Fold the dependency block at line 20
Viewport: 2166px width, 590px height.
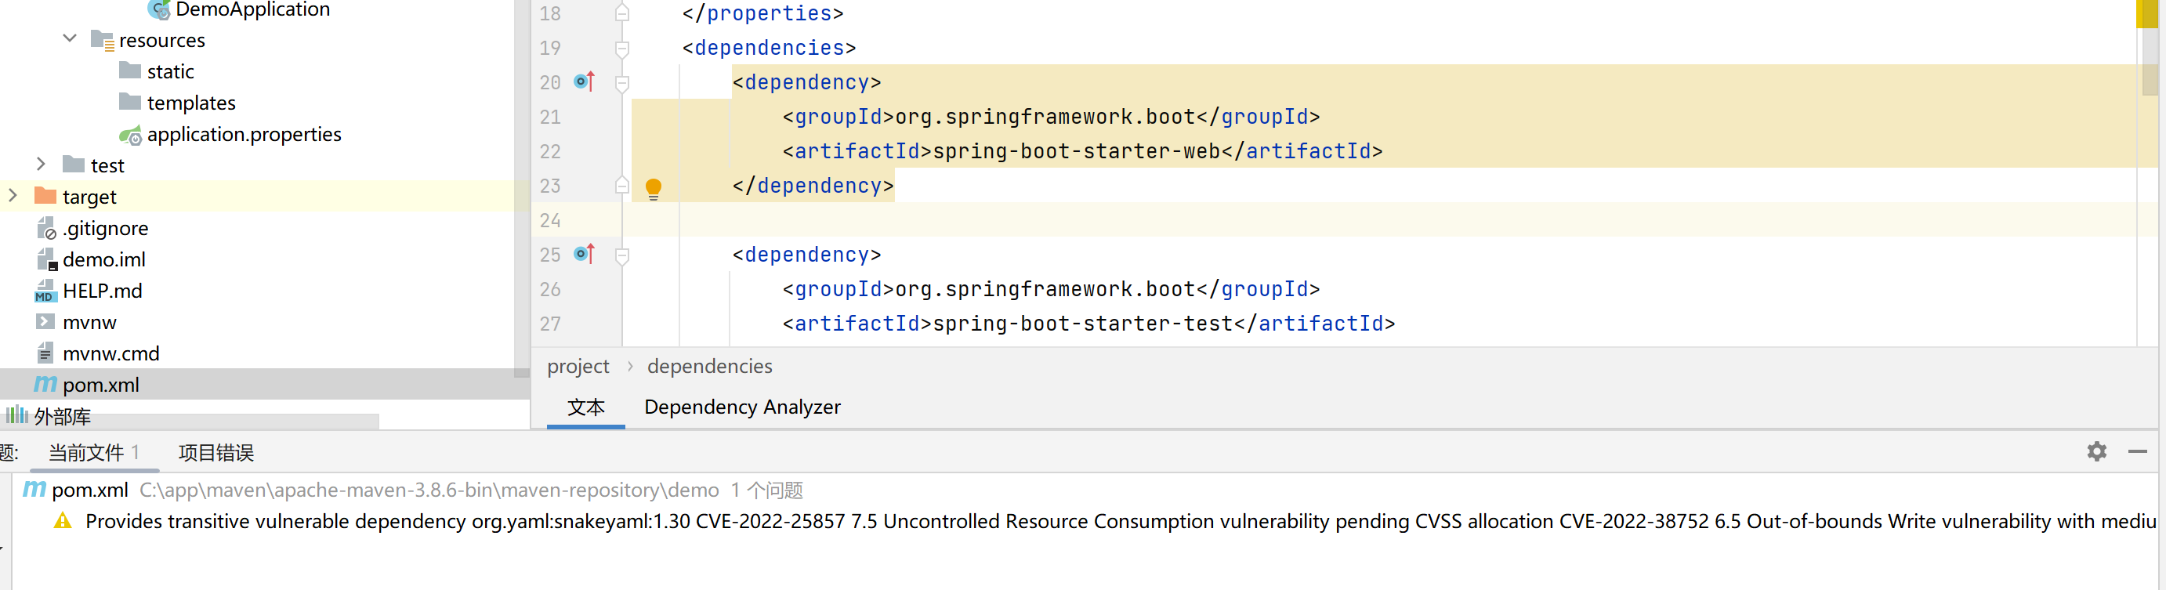[622, 82]
